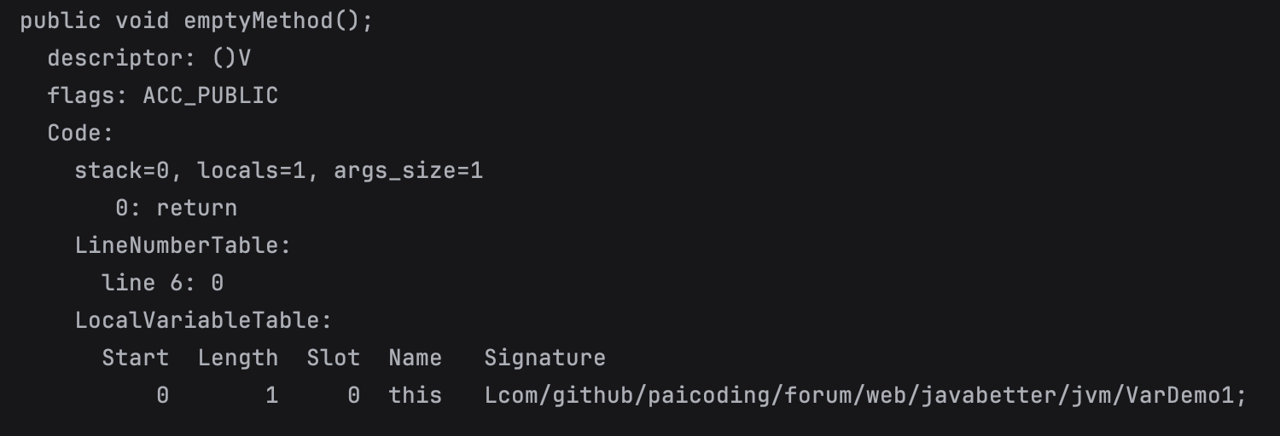Click the 'public void' keywords
The width and height of the screenshot is (1280, 436).
tap(96, 21)
